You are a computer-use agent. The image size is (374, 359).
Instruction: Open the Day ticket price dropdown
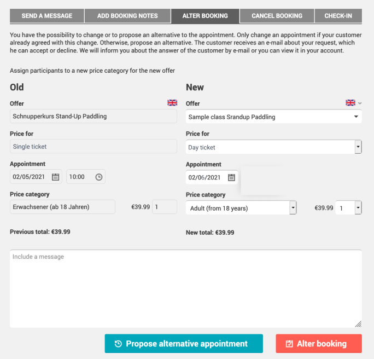(273, 147)
